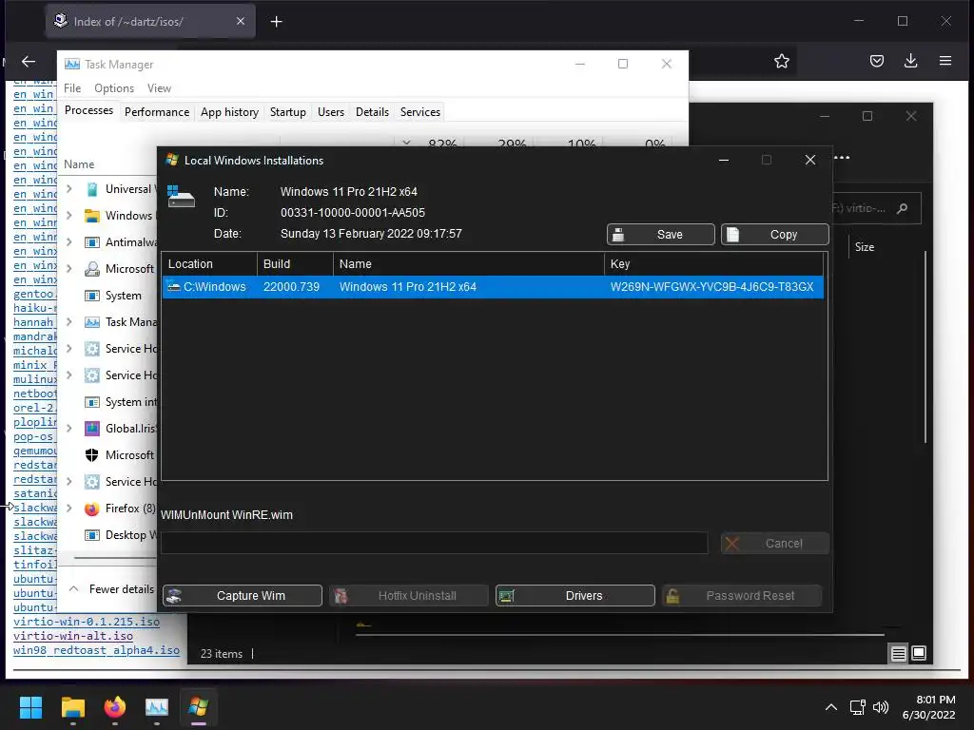The image size is (974, 730).
Task: Open Task Manager Options menu
Action: pos(114,88)
